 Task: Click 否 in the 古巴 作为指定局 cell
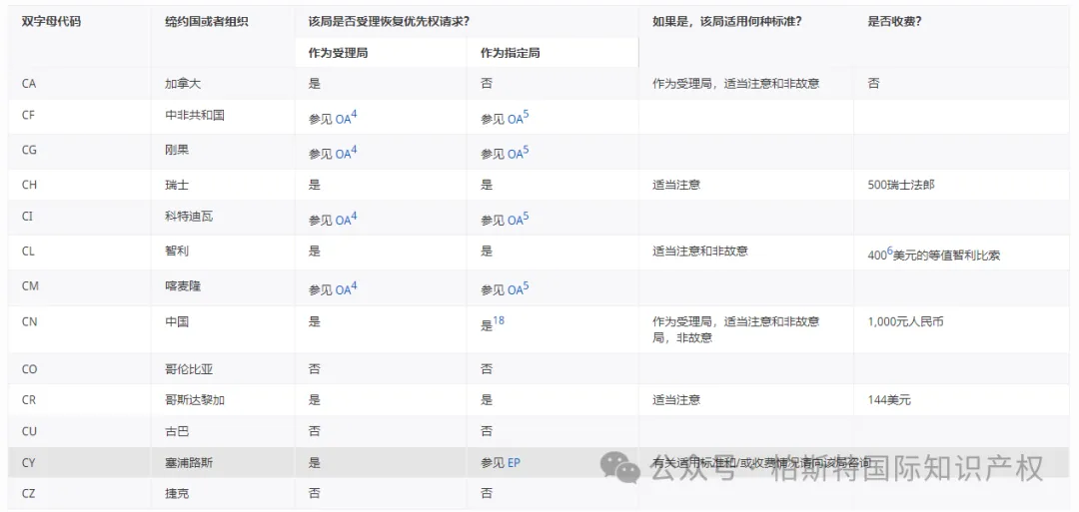click(487, 431)
